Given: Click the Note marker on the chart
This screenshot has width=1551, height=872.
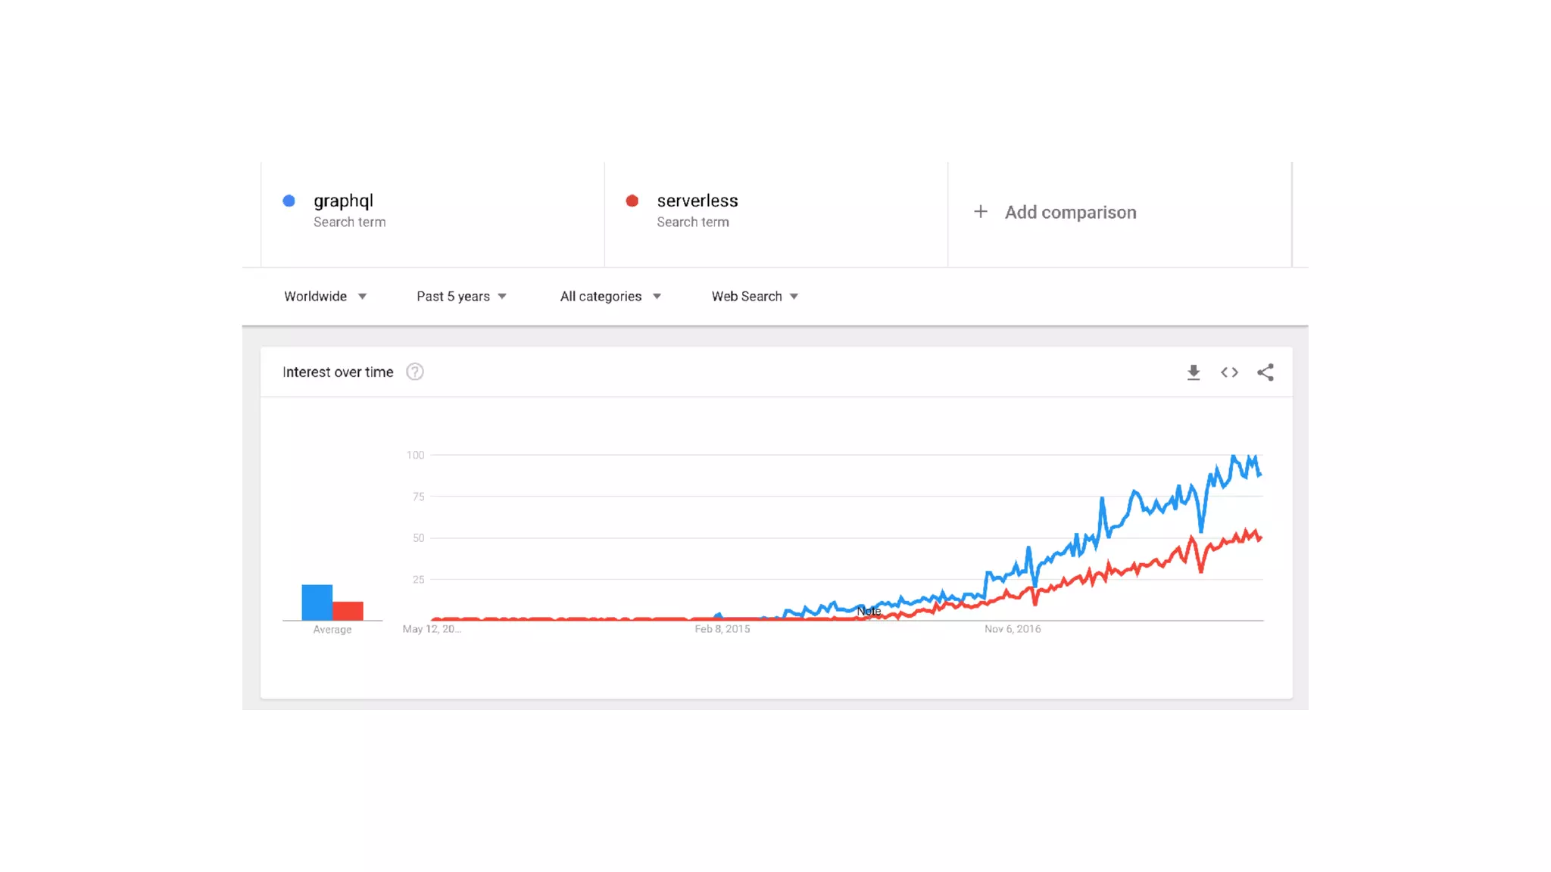Looking at the screenshot, I should [x=869, y=611].
